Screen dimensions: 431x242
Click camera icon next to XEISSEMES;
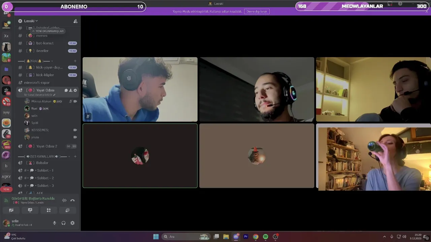tap(75, 130)
